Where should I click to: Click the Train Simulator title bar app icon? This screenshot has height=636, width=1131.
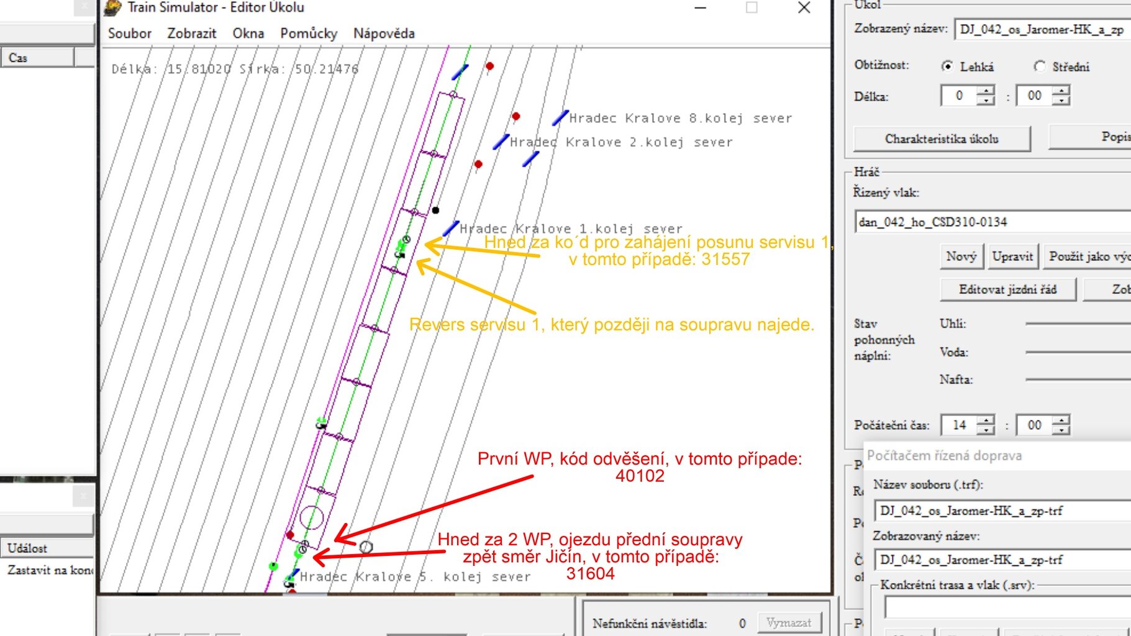[112, 7]
